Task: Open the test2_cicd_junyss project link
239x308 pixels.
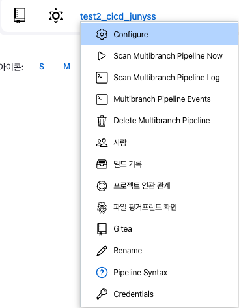Action: coord(118,16)
